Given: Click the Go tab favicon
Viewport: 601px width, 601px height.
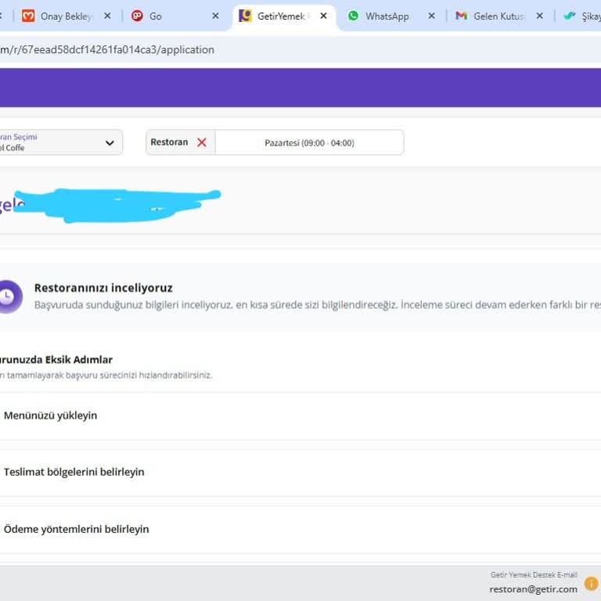Looking at the screenshot, I should click(x=137, y=16).
